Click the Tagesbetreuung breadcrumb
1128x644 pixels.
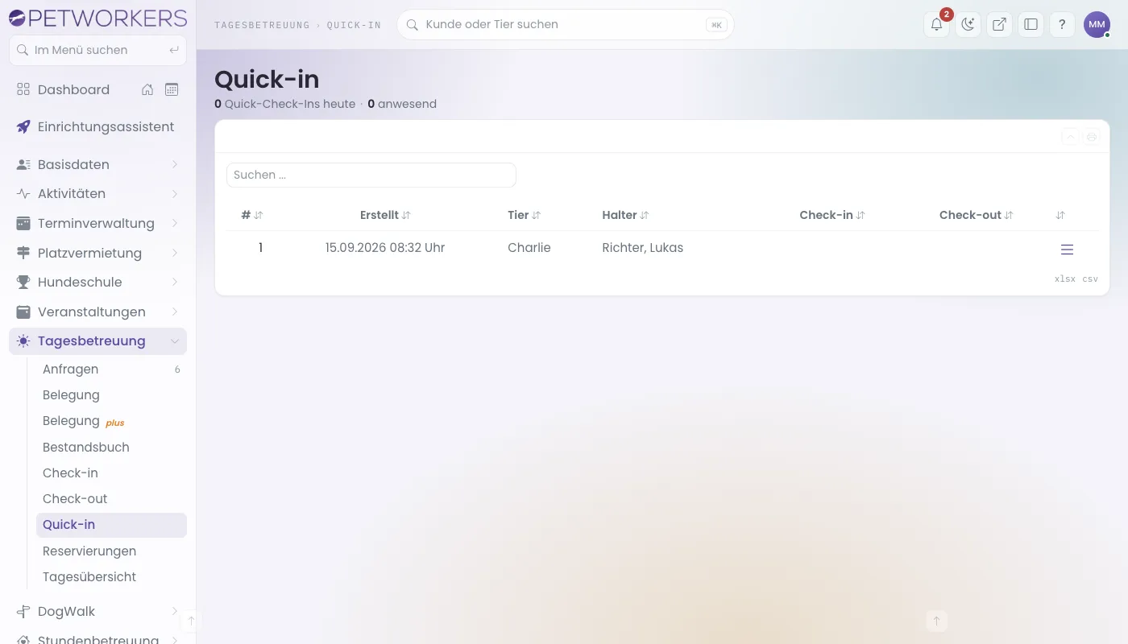coord(262,25)
